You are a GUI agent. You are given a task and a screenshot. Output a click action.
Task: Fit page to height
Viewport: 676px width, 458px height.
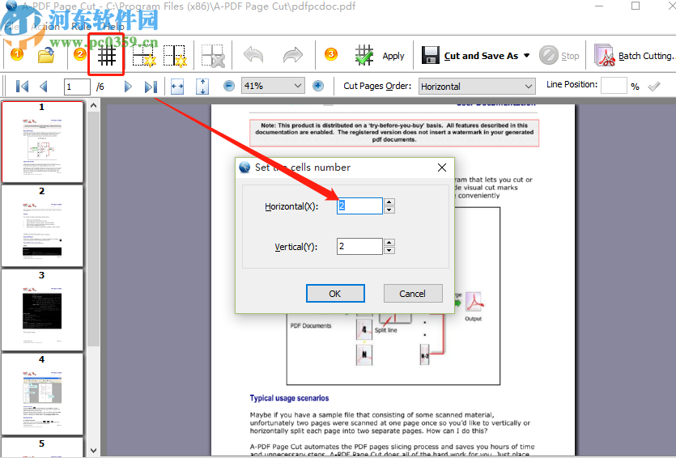(x=202, y=86)
